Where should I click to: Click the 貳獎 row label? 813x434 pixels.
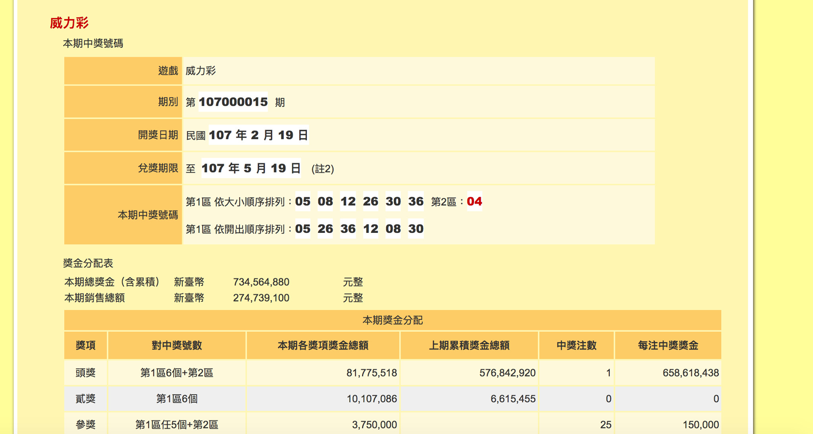[x=86, y=399]
